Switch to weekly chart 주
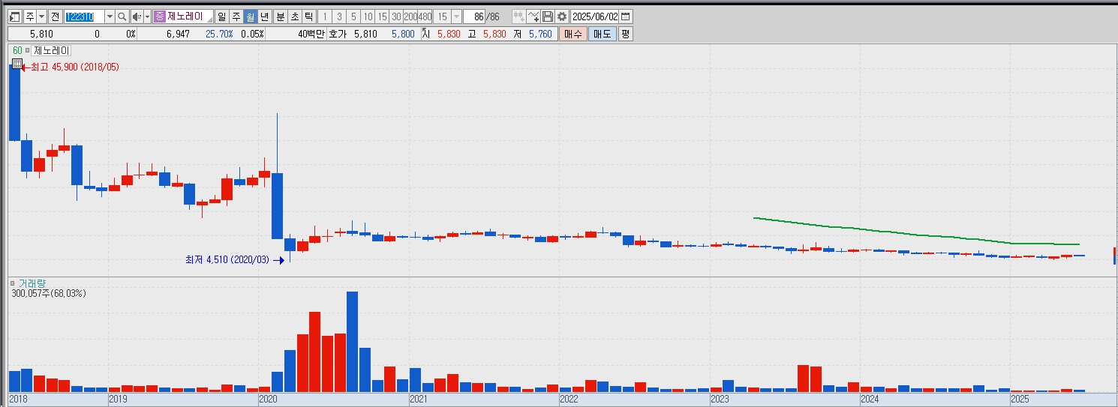The height and width of the screenshot is (407, 1118). pyautogui.click(x=236, y=16)
